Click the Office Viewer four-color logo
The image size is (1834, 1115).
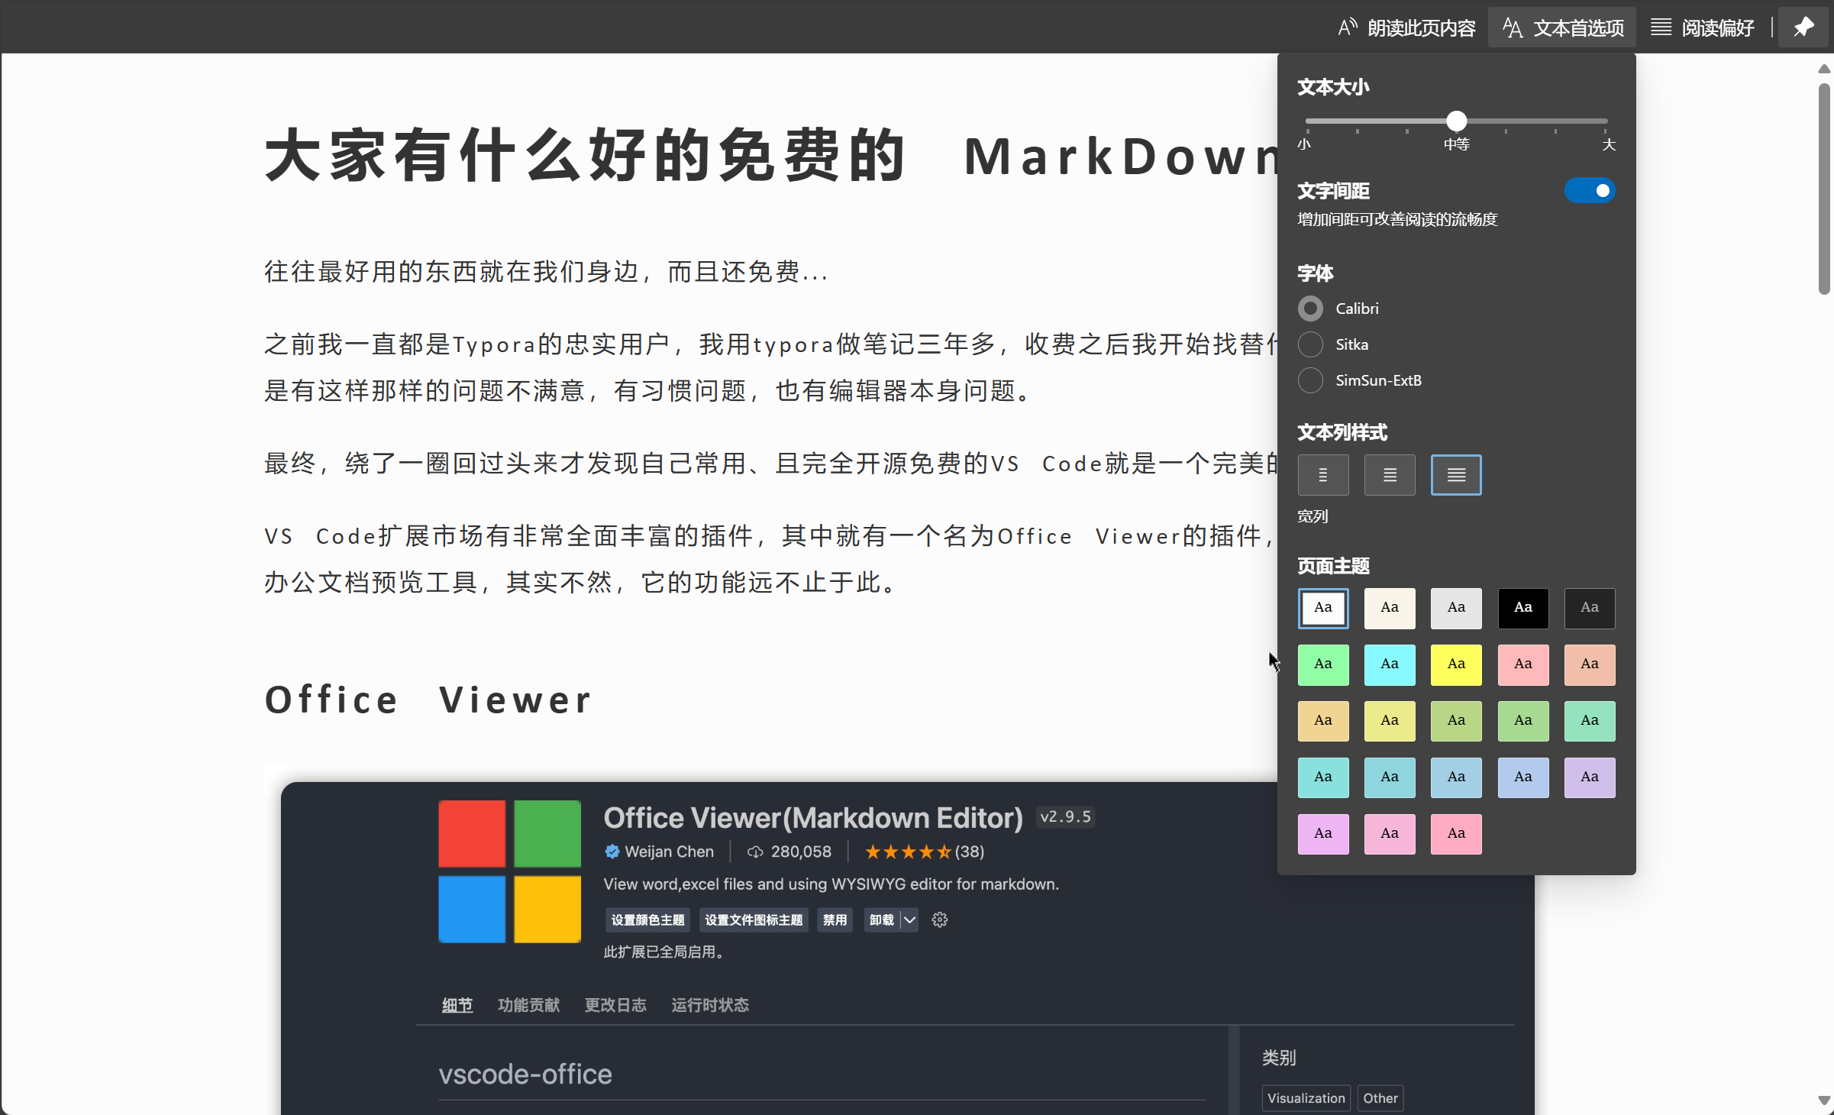[x=509, y=871]
